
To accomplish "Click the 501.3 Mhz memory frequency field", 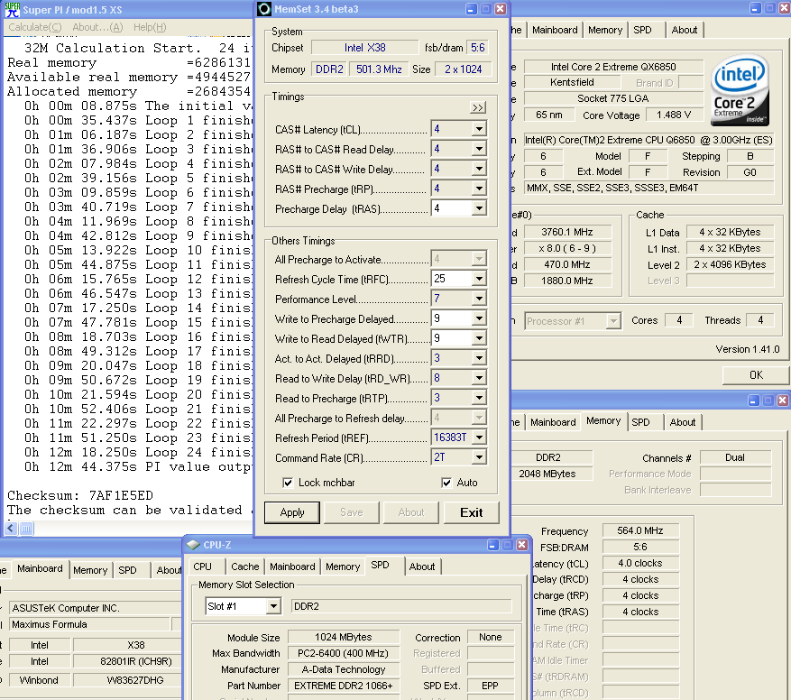I will 379,69.
